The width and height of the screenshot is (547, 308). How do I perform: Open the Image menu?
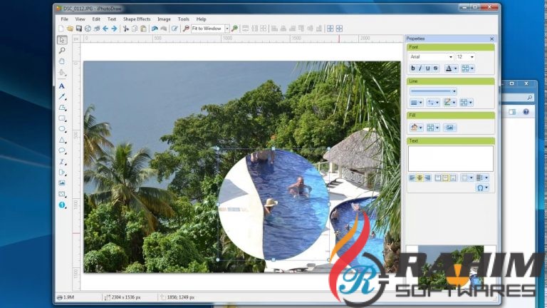tap(164, 19)
